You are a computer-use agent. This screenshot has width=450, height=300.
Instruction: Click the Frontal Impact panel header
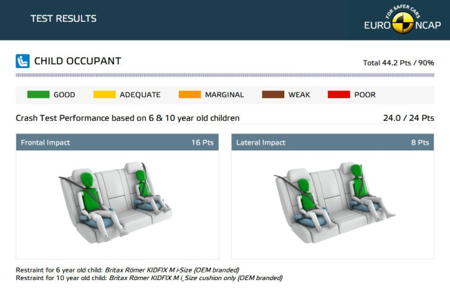[x=117, y=142]
